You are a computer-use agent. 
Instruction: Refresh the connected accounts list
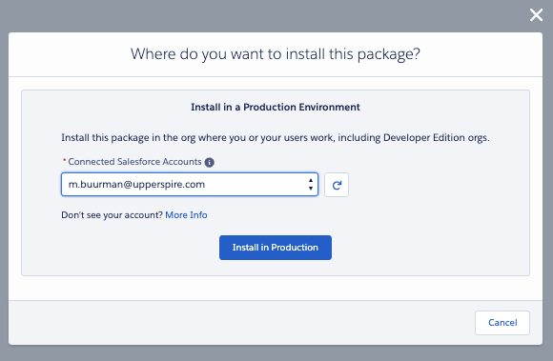[x=337, y=185]
